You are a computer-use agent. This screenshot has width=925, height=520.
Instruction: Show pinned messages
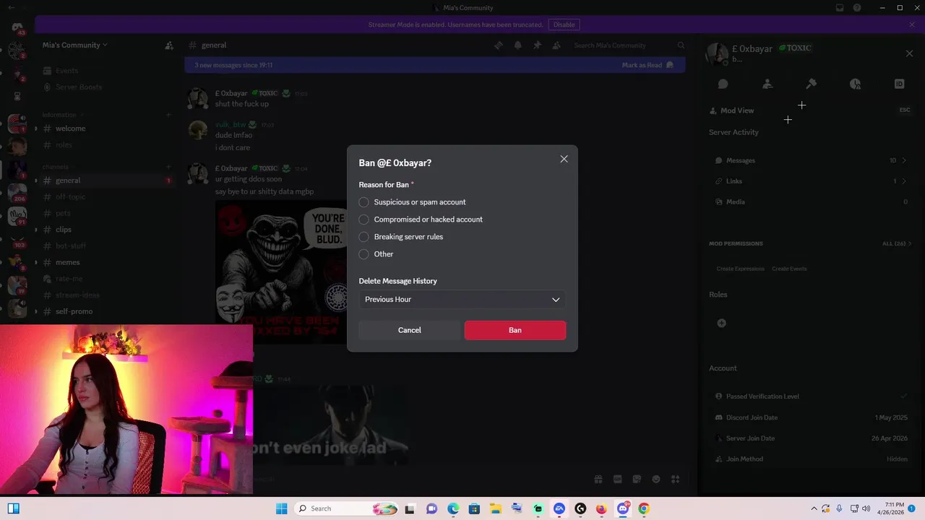[x=537, y=45]
